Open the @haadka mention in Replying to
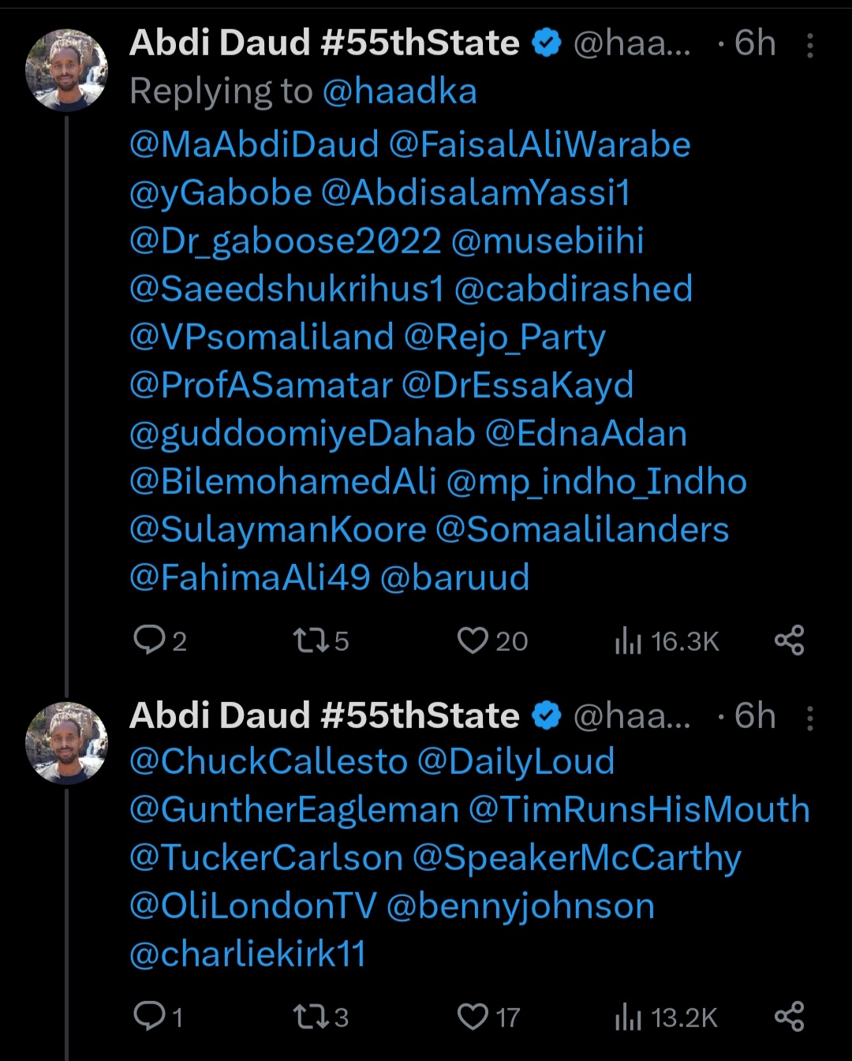Viewport: 852px width, 1061px height. point(399,92)
